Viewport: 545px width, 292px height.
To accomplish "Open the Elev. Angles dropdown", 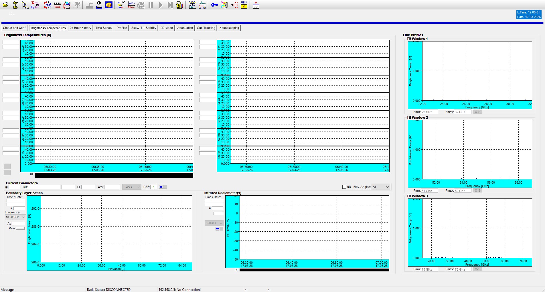I will (380, 187).
